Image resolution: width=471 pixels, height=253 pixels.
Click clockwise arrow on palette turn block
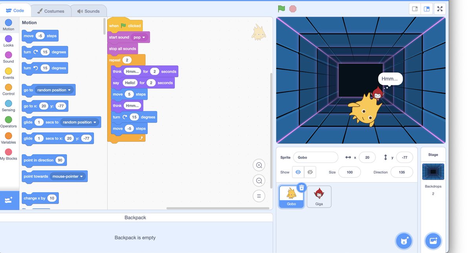[x=36, y=52]
